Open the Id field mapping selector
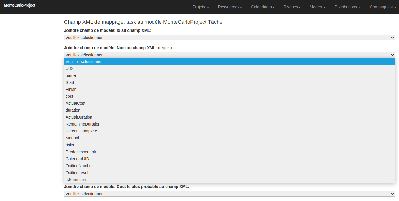Viewport: 399px width, 201px height. tap(229, 38)
